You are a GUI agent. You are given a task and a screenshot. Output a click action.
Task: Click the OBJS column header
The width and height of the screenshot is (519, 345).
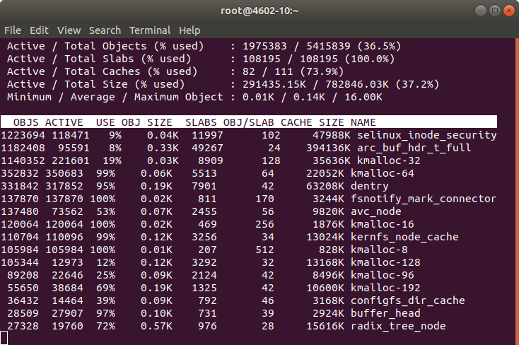26,122
